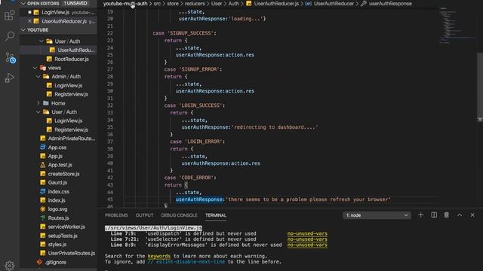Collapse the OPEN EDITORS section
The width and height of the screenshot is (483, 271).
point(23,3)
